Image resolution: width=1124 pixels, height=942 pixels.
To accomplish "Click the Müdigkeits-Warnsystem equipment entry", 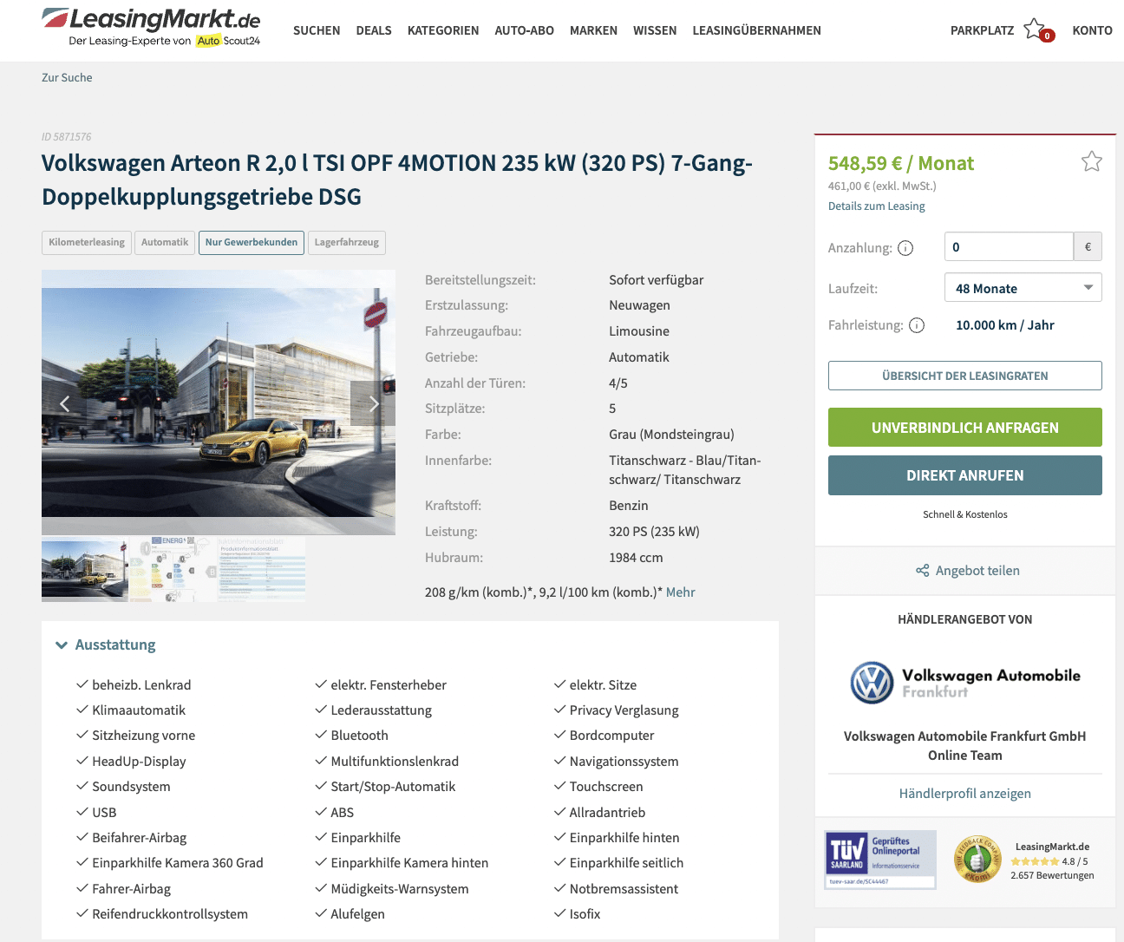I will point(400,889).
